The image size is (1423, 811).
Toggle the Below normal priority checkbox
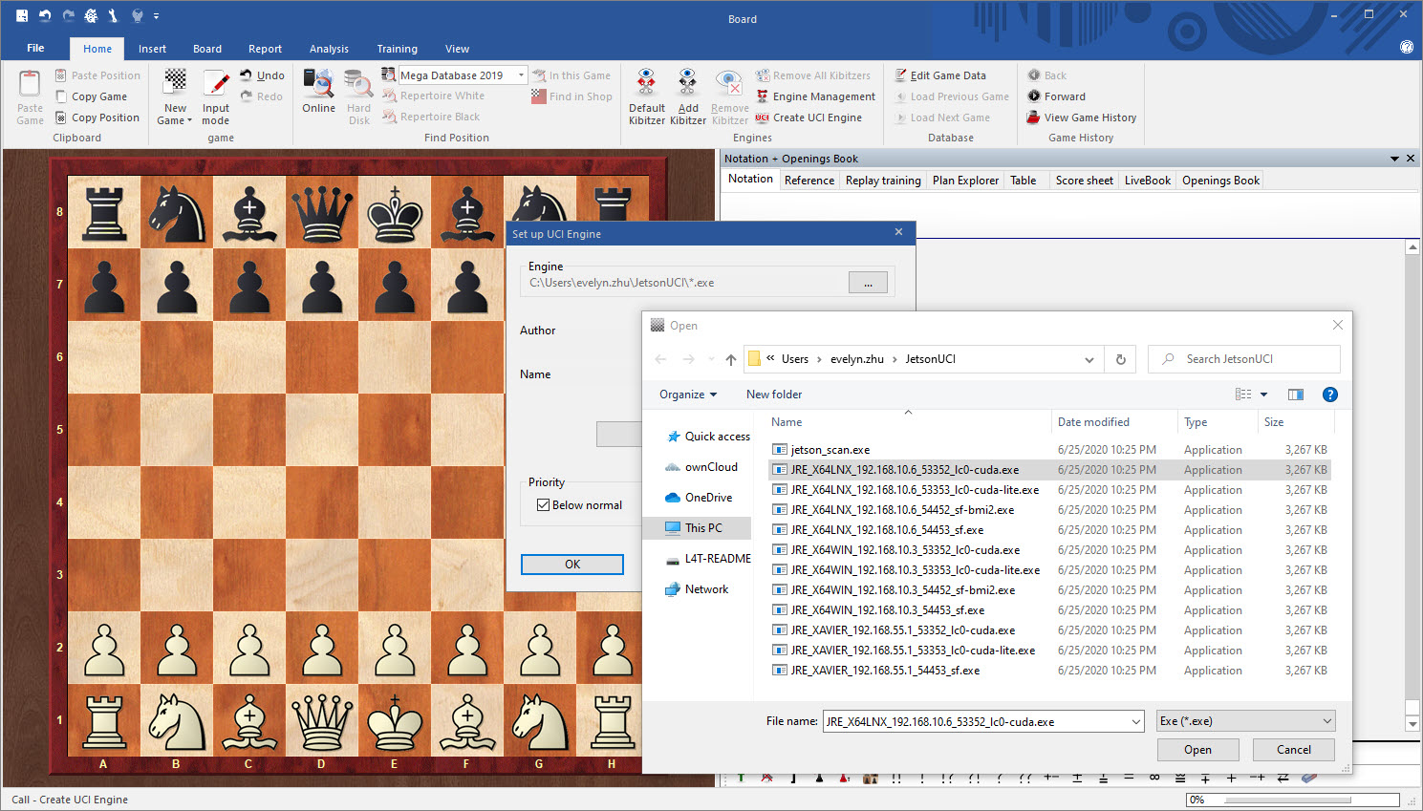pyautogui.click(x=544, y=505)
